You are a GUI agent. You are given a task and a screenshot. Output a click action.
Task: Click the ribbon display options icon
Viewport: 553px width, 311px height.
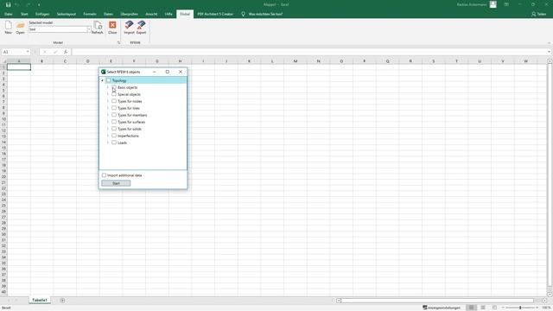tap(506, 4)
